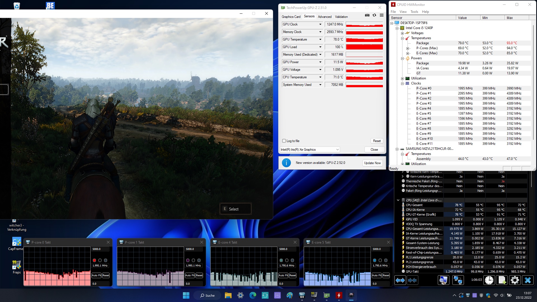The image size is (537, 302).
Task: Open the GPU Temperature sensor dropdown
Action: point(320,39)
